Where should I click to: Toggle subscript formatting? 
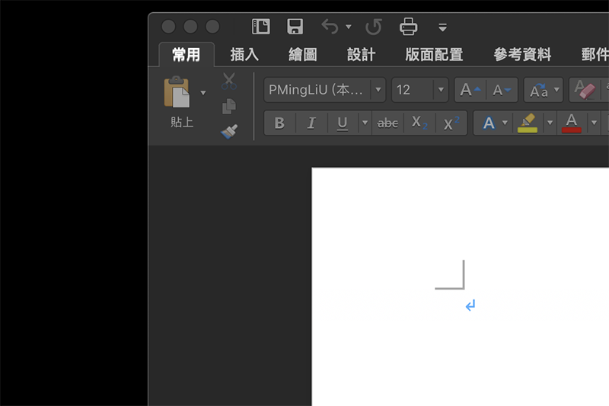coord(419,123)
